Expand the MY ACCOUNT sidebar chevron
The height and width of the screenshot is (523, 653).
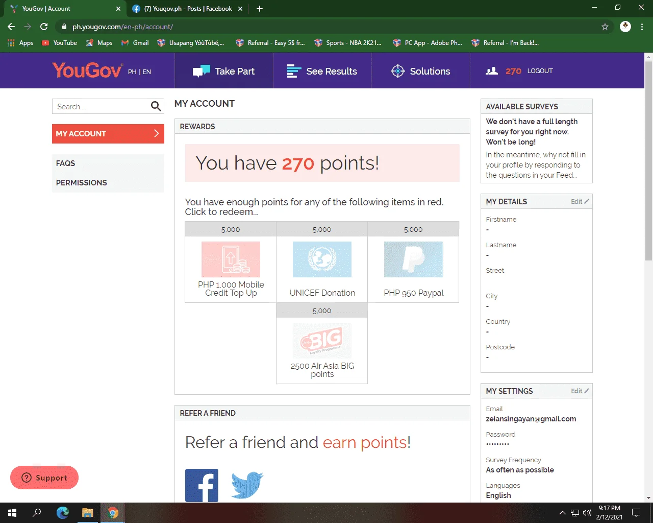(x=157, y=134)
